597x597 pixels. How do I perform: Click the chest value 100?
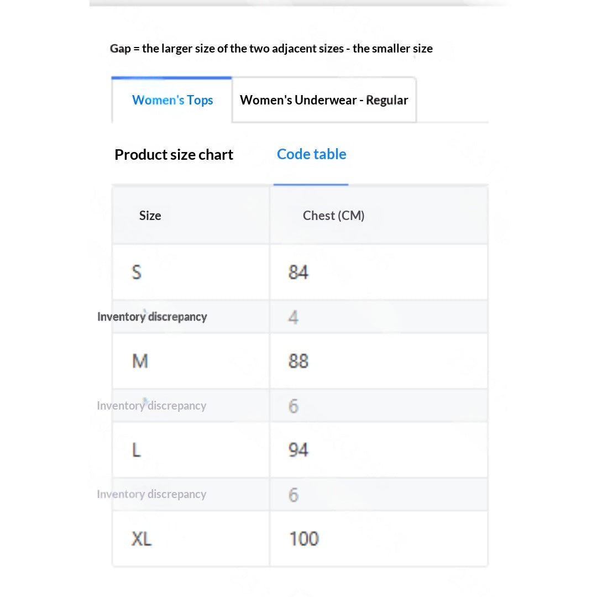point(304,539)
